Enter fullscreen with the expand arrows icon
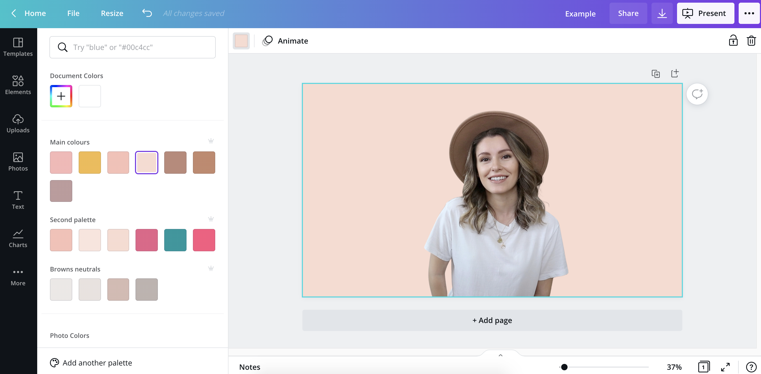Image resolution: width=761 pixels, height=374 pixels. point(725,367)
